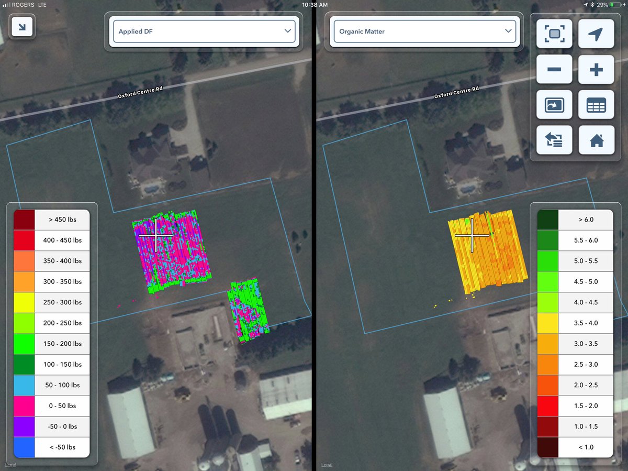Select the 250 - 300 lbs yellow swatch

click(x=24, y=302)
